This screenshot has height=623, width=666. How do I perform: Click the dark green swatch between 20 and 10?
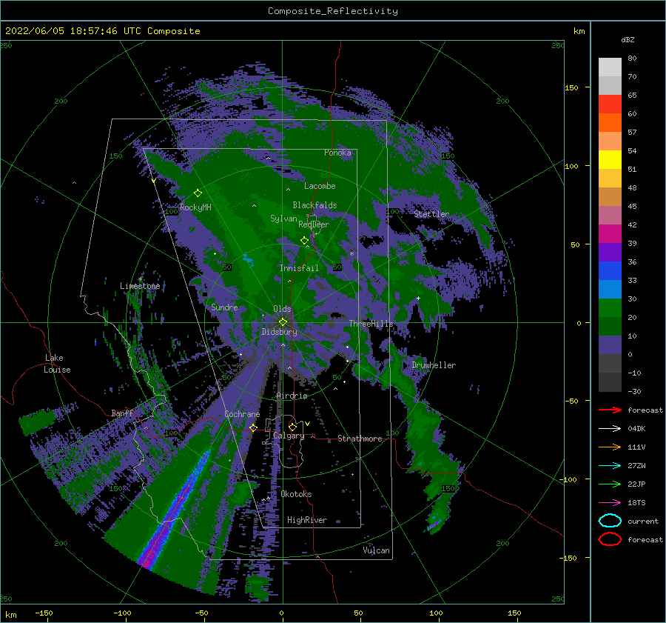click(610, 327)
